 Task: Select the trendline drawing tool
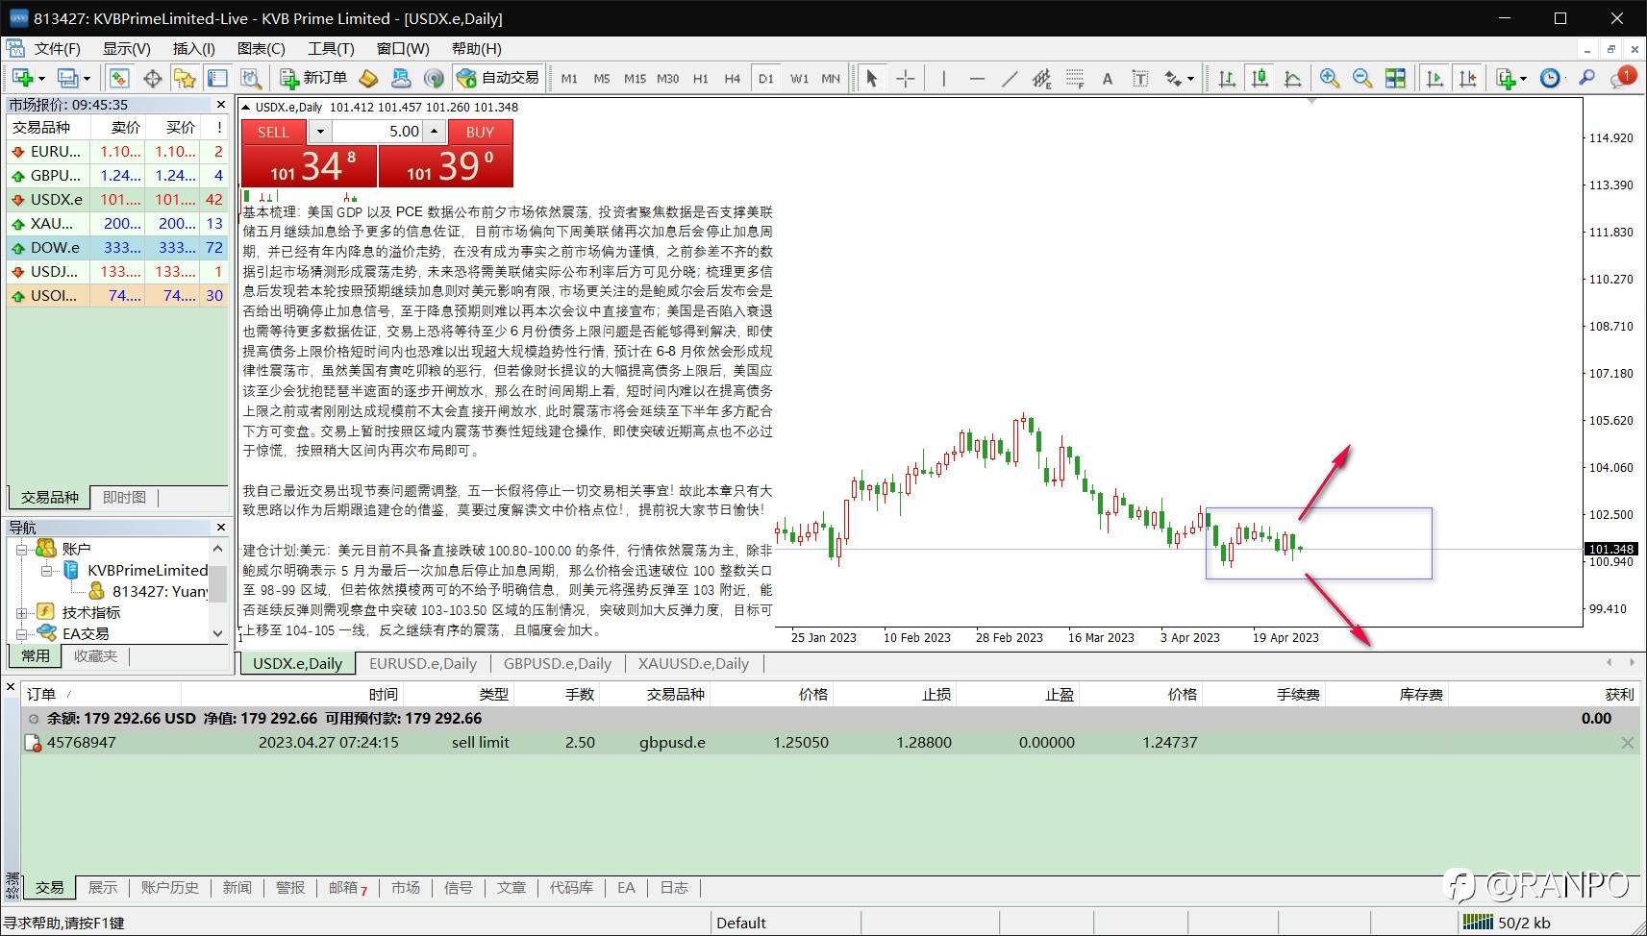coord(1010,78)
